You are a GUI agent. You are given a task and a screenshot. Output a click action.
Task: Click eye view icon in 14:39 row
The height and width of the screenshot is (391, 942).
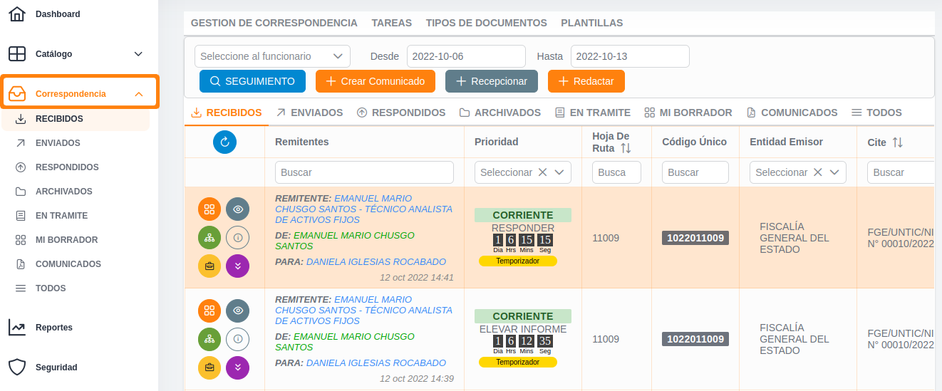(238, 311)
